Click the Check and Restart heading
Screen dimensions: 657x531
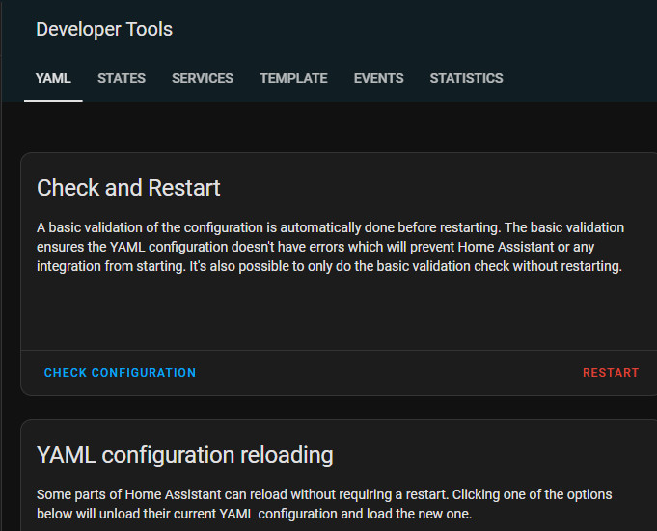(x=128, y=187)
